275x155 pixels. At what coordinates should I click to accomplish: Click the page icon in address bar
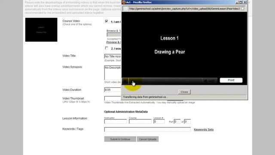click(125, 9)
